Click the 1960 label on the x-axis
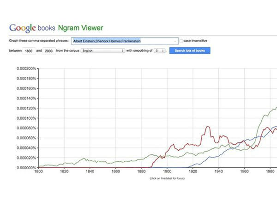Image resolution: width=277 pixels, height=208 pixels. [244, 171]
